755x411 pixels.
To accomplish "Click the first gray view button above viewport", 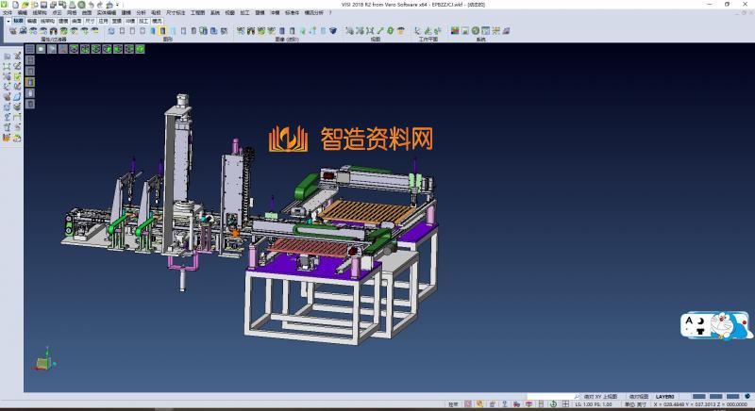I will click(31, 48).
